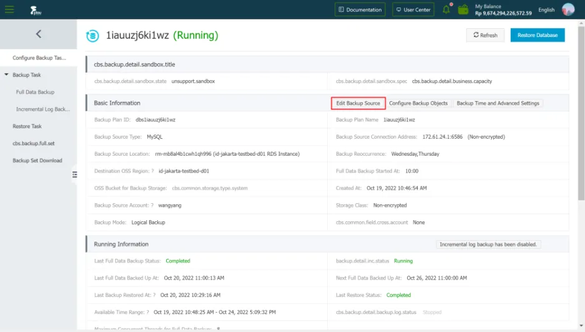Click the green wallet balance icon
The image size is (585, 332).
pyautogui.click(x=463, y=9)
